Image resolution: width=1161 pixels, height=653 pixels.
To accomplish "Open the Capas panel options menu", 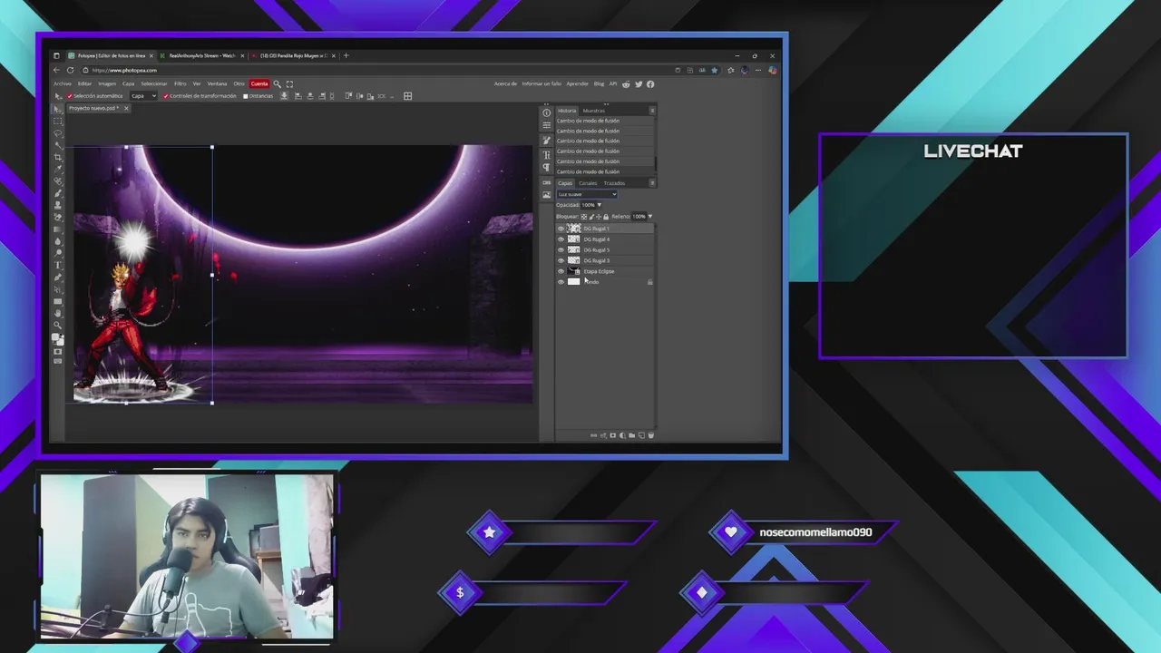I will [x=652, y=183].
